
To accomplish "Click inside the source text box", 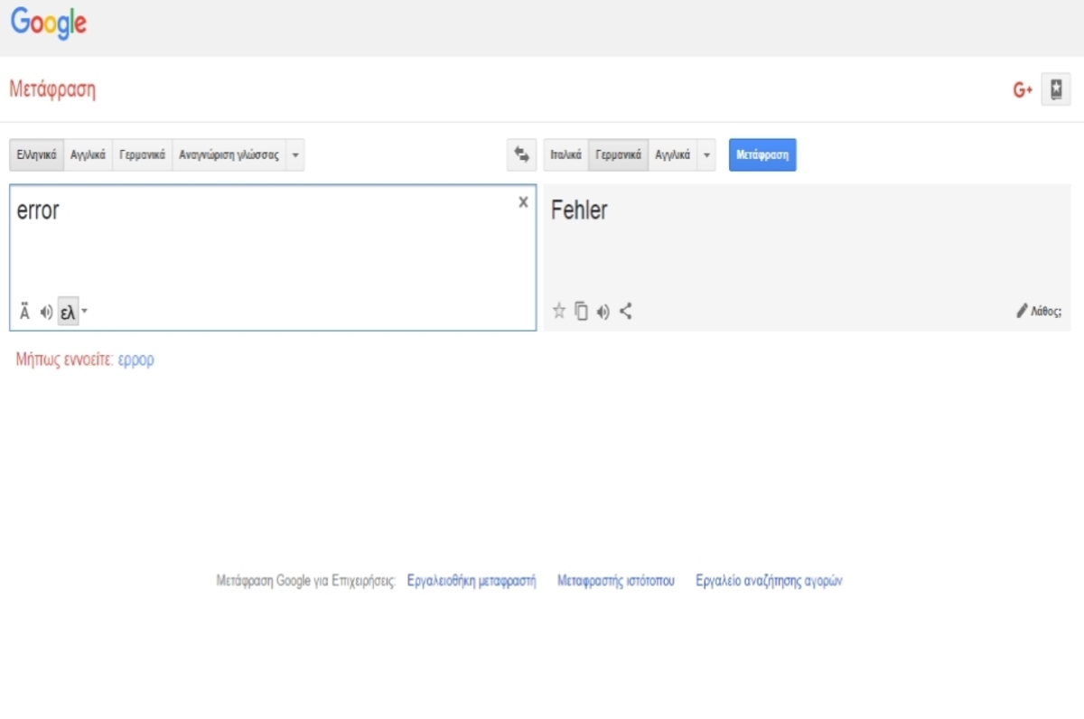I will coord(272,257).
